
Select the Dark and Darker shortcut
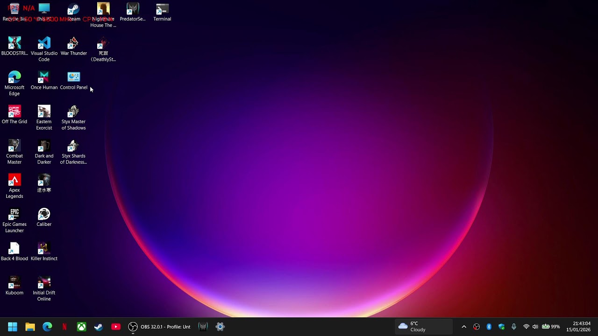44,152
